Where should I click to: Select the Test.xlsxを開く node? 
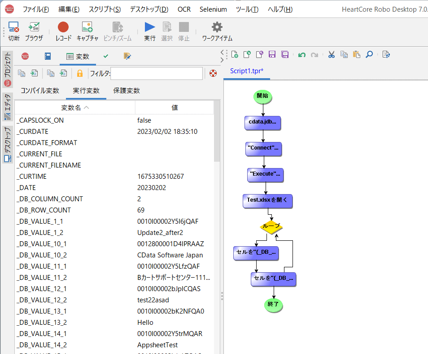click(267, 201)
